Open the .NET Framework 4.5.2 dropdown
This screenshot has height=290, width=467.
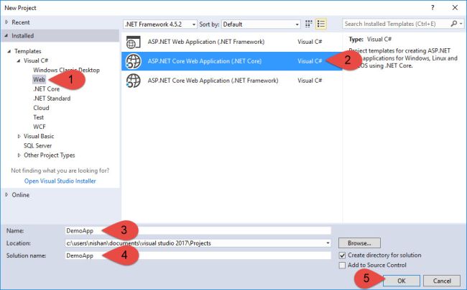(x=160, y=24)
